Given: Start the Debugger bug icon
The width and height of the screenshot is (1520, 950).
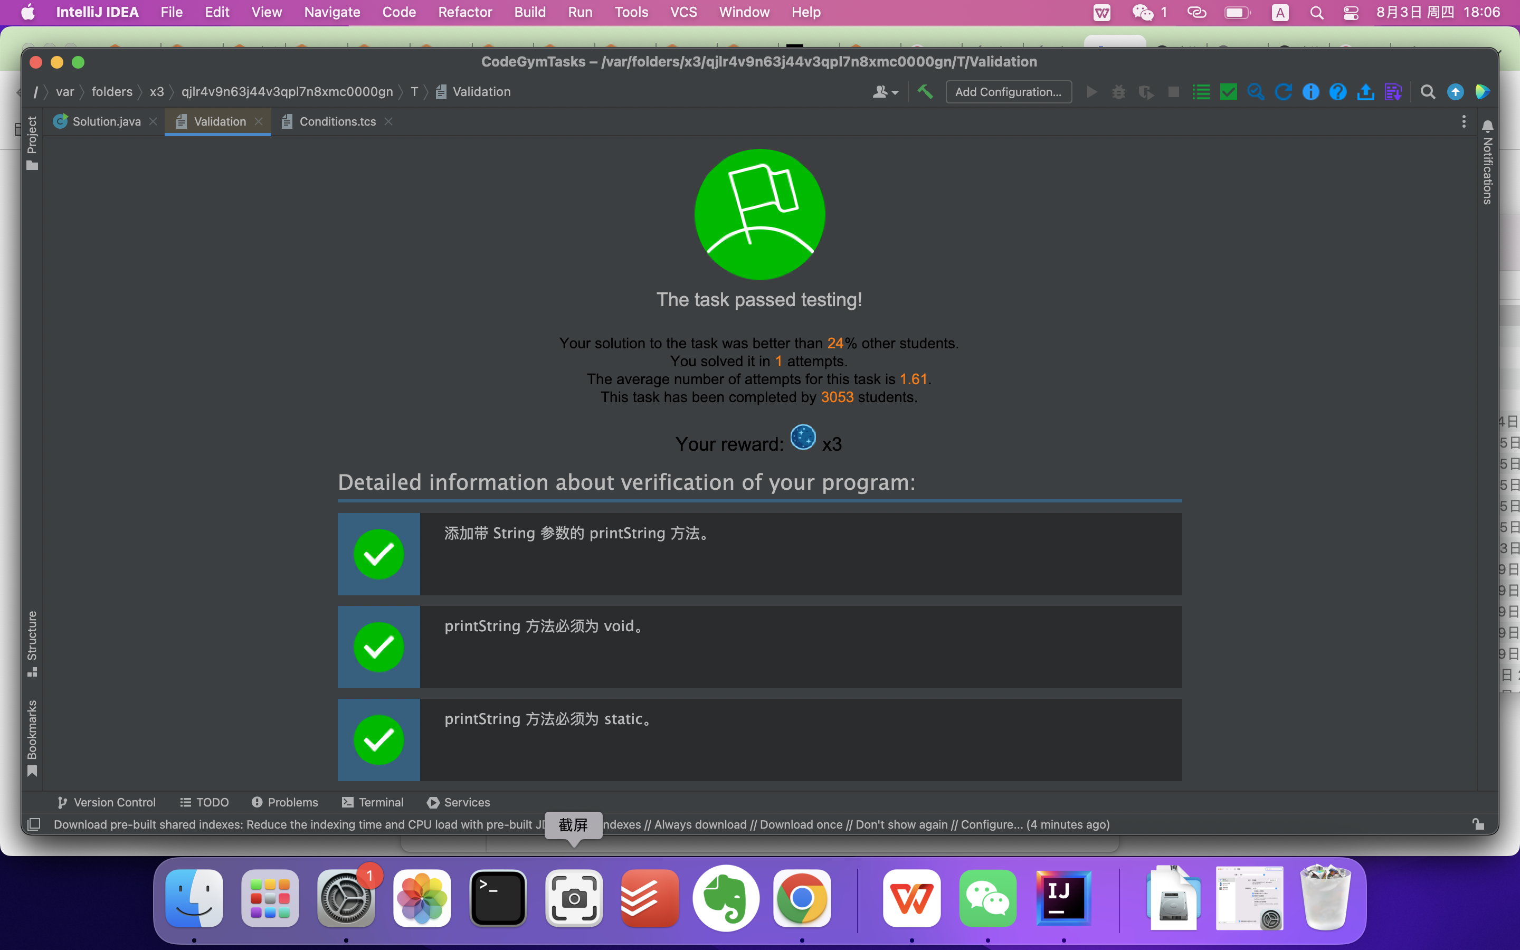Looking at the screenshot, I should pyautogui.click(x=1119, y=92).
